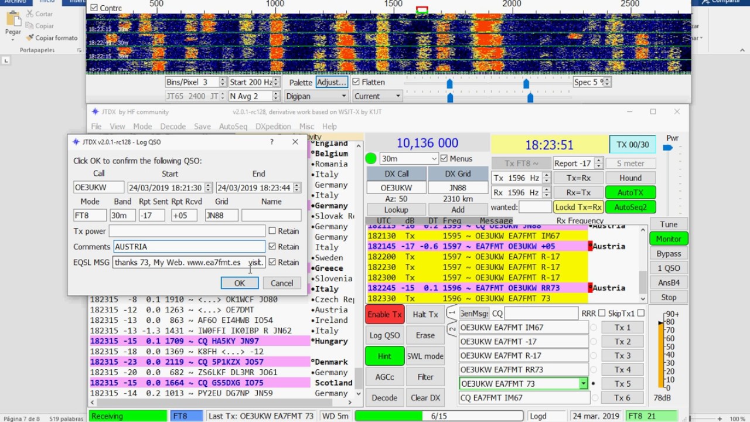Enable the SkipTx1 checkbox

[640, 314]
